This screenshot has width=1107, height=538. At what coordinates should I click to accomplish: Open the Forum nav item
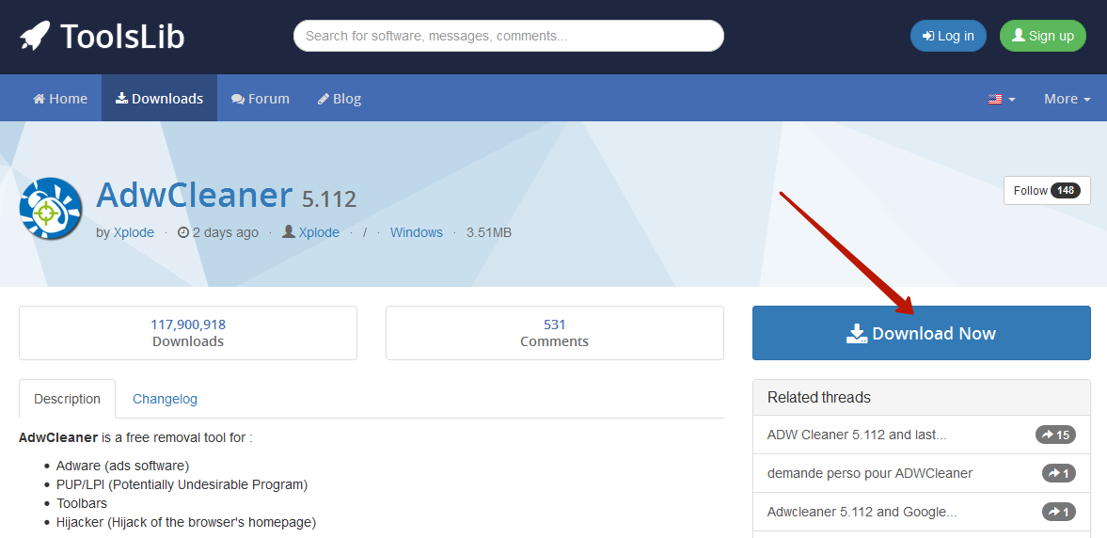pyautogui.click(x=261, y=99)
